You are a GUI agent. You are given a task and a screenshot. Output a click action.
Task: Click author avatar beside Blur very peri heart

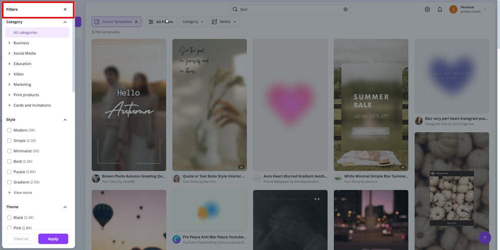click(x=419, y=121)
